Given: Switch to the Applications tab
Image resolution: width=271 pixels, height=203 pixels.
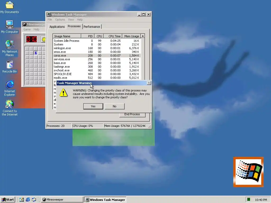Looking at the screenshot, I should point(57,27).
